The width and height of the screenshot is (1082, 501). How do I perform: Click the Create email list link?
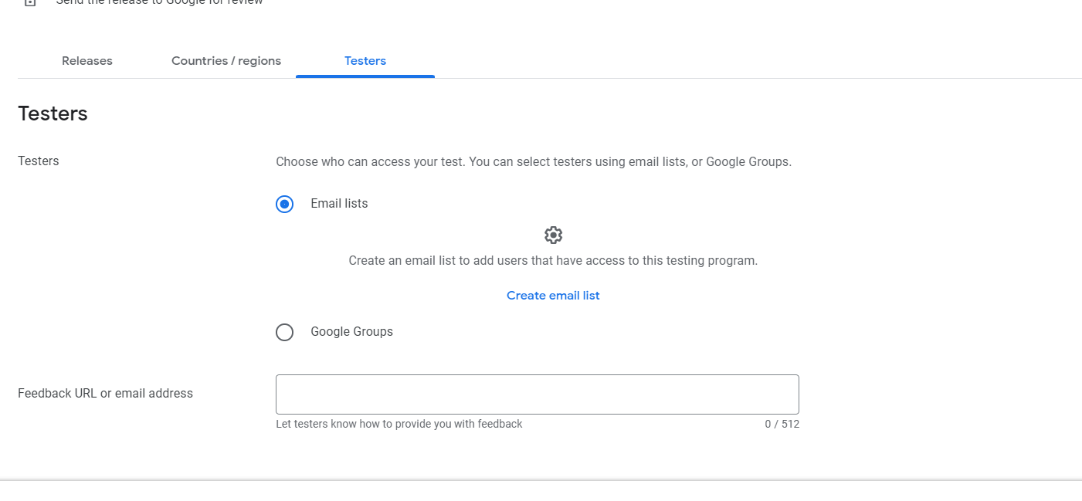coord(553,296)
